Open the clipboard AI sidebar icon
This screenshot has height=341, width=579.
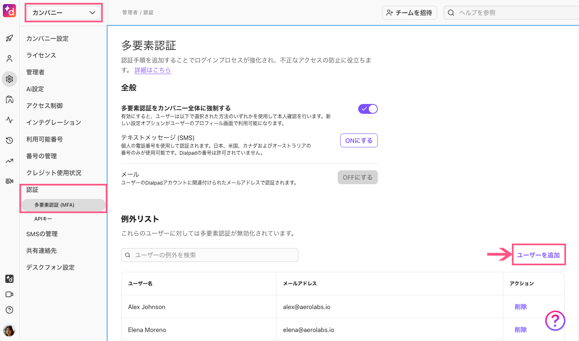click(9, 99)
